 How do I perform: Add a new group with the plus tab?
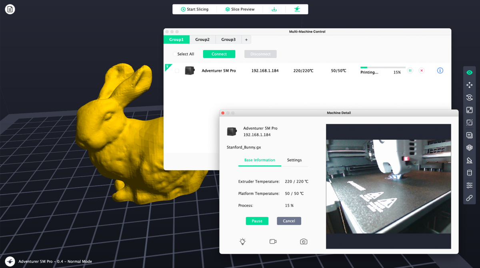(246, 40)
